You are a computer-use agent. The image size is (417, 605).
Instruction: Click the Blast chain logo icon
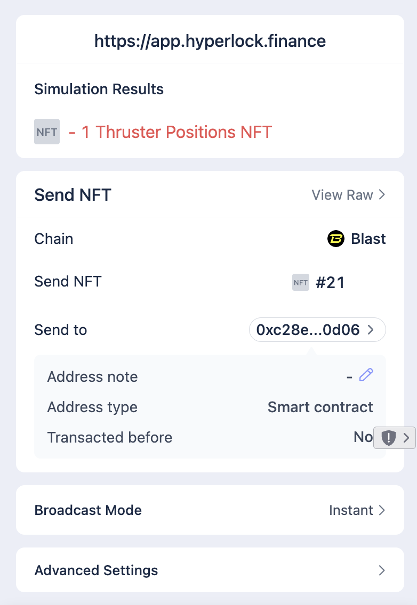335,239
